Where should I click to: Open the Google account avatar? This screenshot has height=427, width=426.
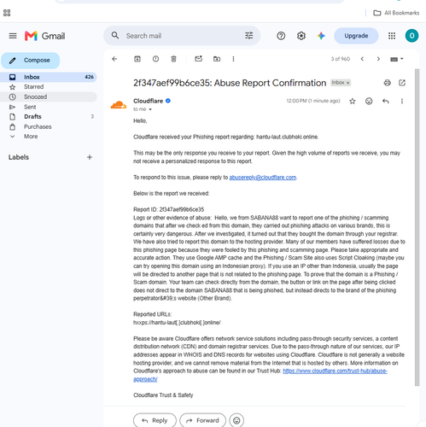coord(411,36)
